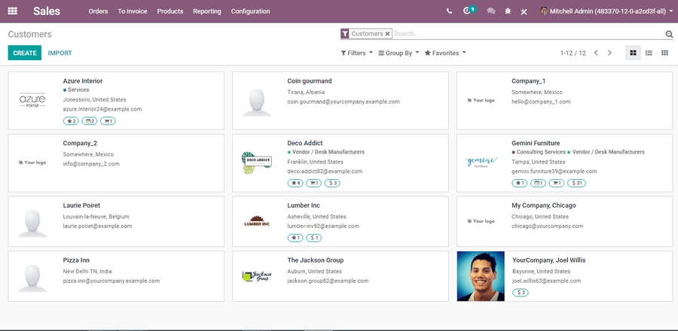Open the Configuration menu
Screen dimensions: 678x331
pos(250,11)
